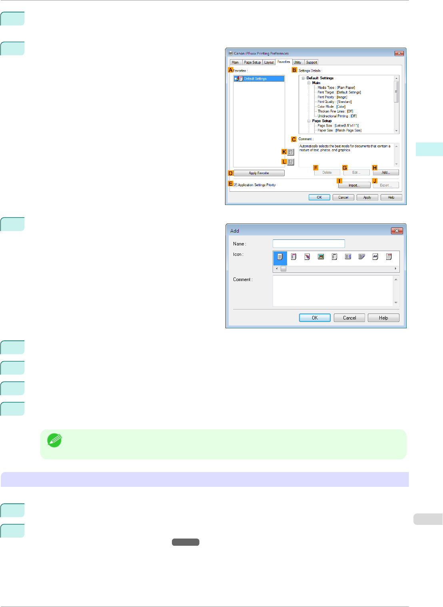Click the Icon list horizontal scrollbar thumb
The width and height of the screenshot is (443, 607).
tap(283, 269)
